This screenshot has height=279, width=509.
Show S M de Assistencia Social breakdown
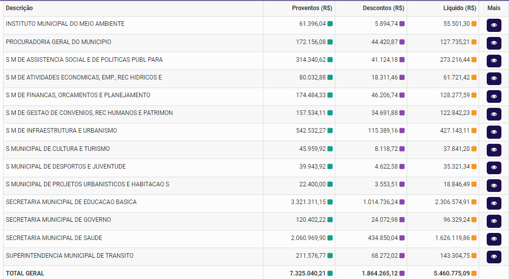pos(493,61)
